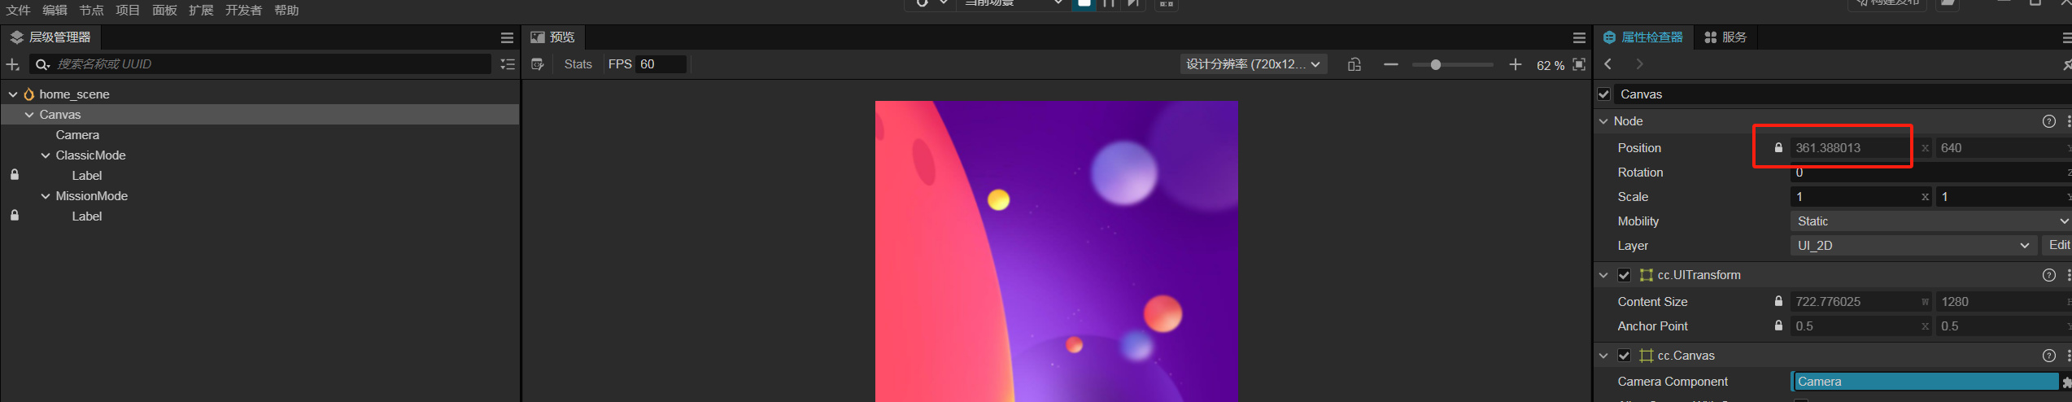2072x402 pixels.
Task: Click the pause preview button
Action: tap(1109, 3)
